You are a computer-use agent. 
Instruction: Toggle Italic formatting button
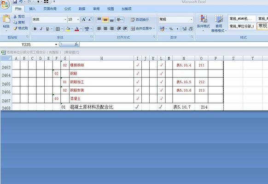[x=41, y=29]
